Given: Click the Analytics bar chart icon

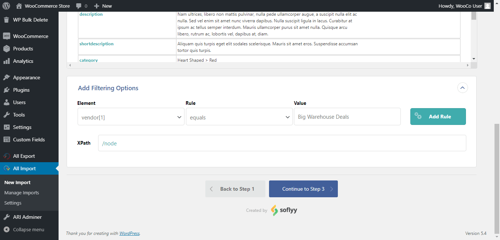Looking at the screenshot, I should coord(7,61).
